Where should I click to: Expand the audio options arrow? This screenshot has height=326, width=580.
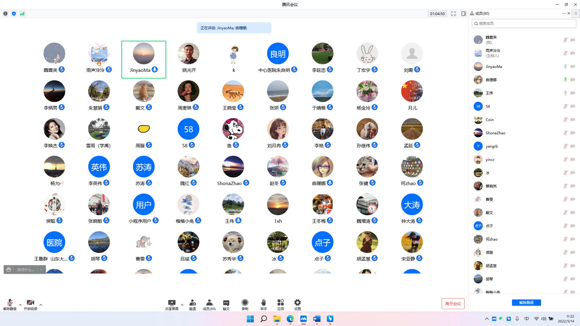(x=20, y=305)
